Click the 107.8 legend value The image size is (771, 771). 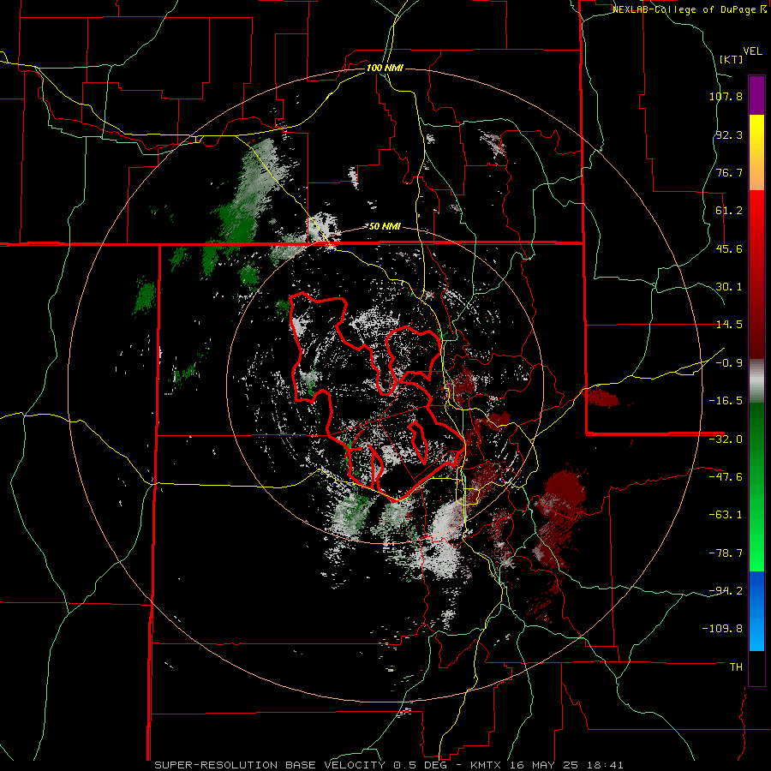pos(726,96)
